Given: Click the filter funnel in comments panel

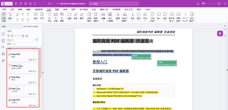Looking at the screenshot, I should coord(37,40).
